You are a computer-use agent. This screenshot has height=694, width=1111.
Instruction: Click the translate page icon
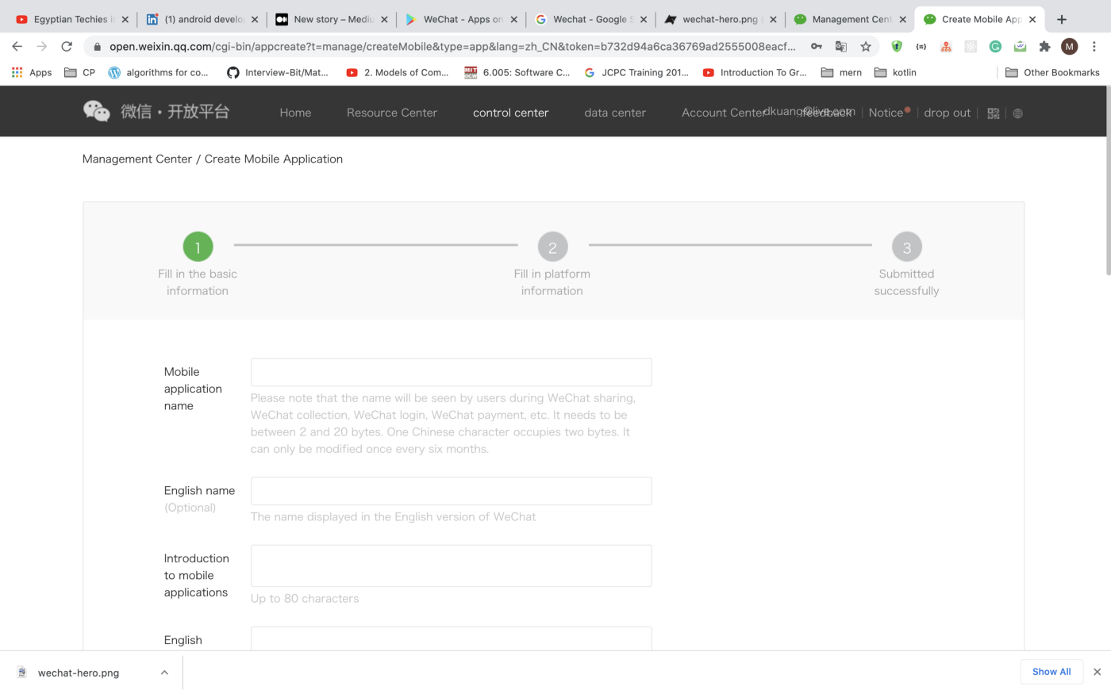841,47
